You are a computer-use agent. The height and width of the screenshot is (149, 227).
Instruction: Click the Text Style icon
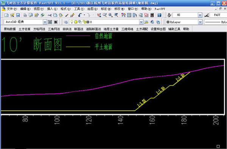169,15
